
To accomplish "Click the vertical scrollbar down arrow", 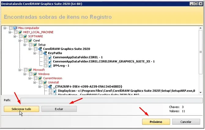I will 200,92.
